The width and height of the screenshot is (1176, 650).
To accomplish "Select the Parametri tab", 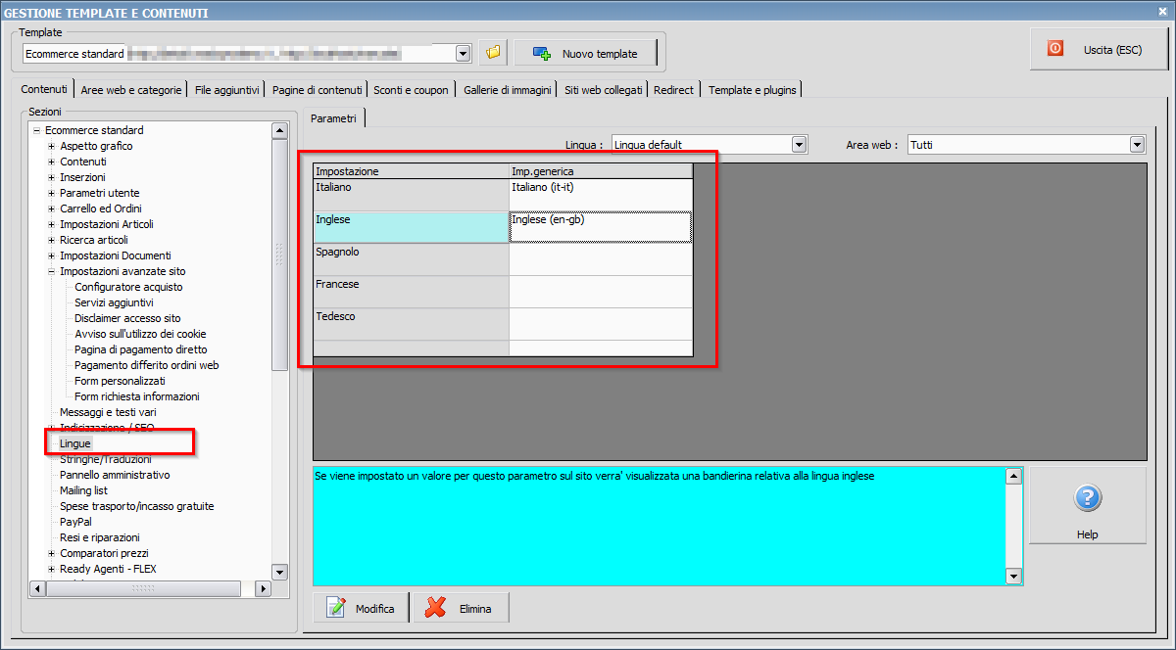I will coord(333,117).
